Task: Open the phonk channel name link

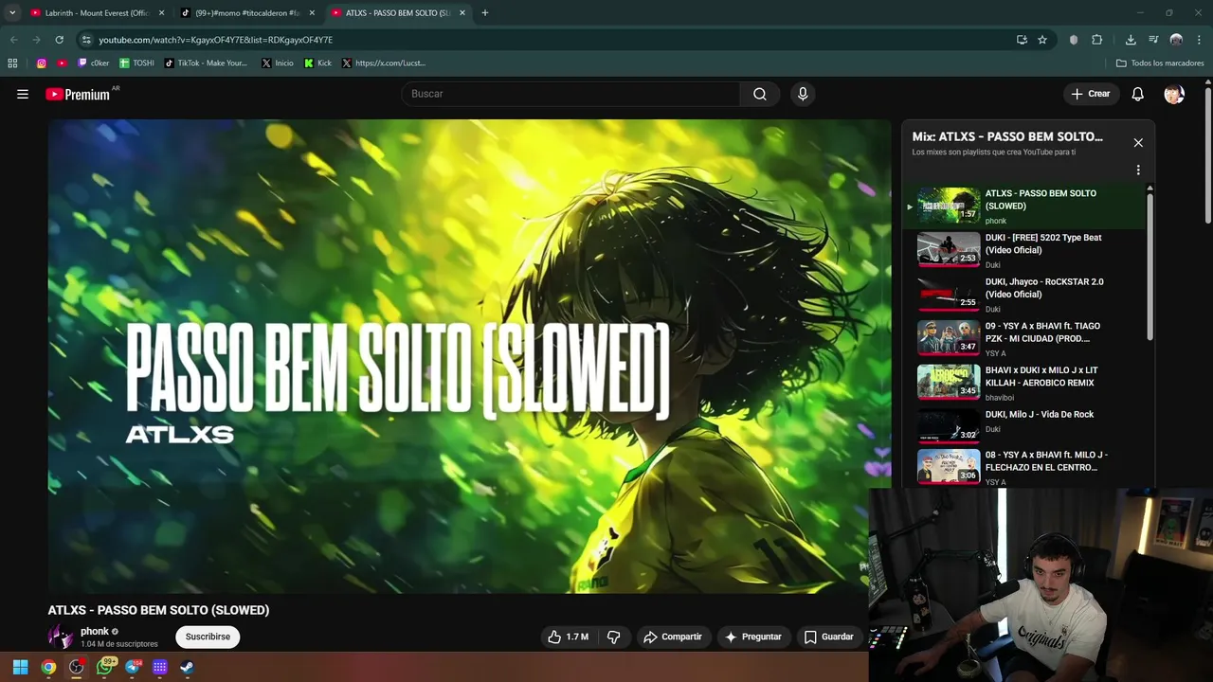Action: pos(95,632)
